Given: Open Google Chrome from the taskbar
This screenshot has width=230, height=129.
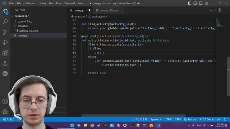Looking at the screenshot, I should click(92, 125).
